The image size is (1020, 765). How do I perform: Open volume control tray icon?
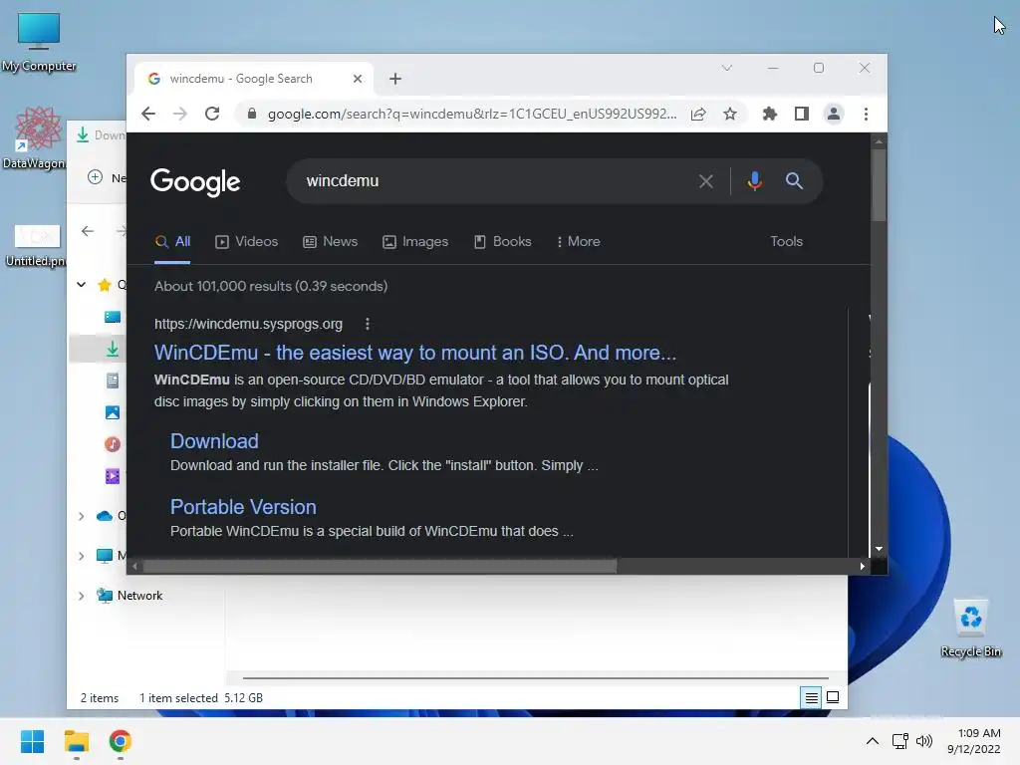tap(923, 741)
